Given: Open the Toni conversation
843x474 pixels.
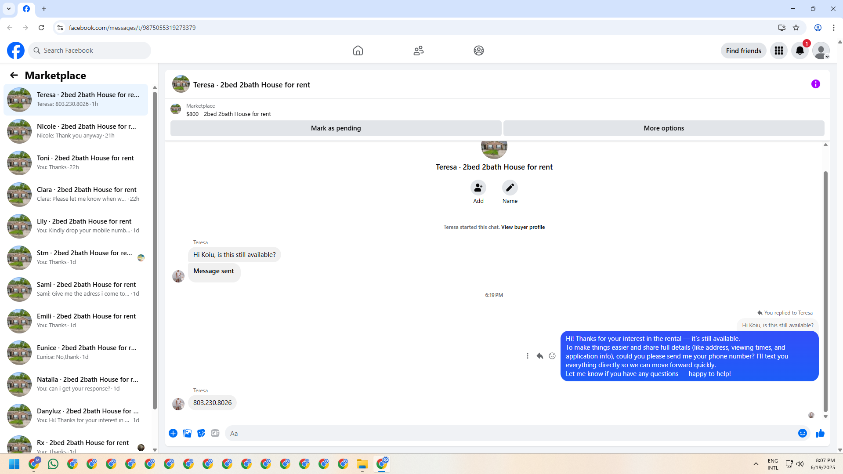Looking at the screenshot, I should [x=76, y=163].
